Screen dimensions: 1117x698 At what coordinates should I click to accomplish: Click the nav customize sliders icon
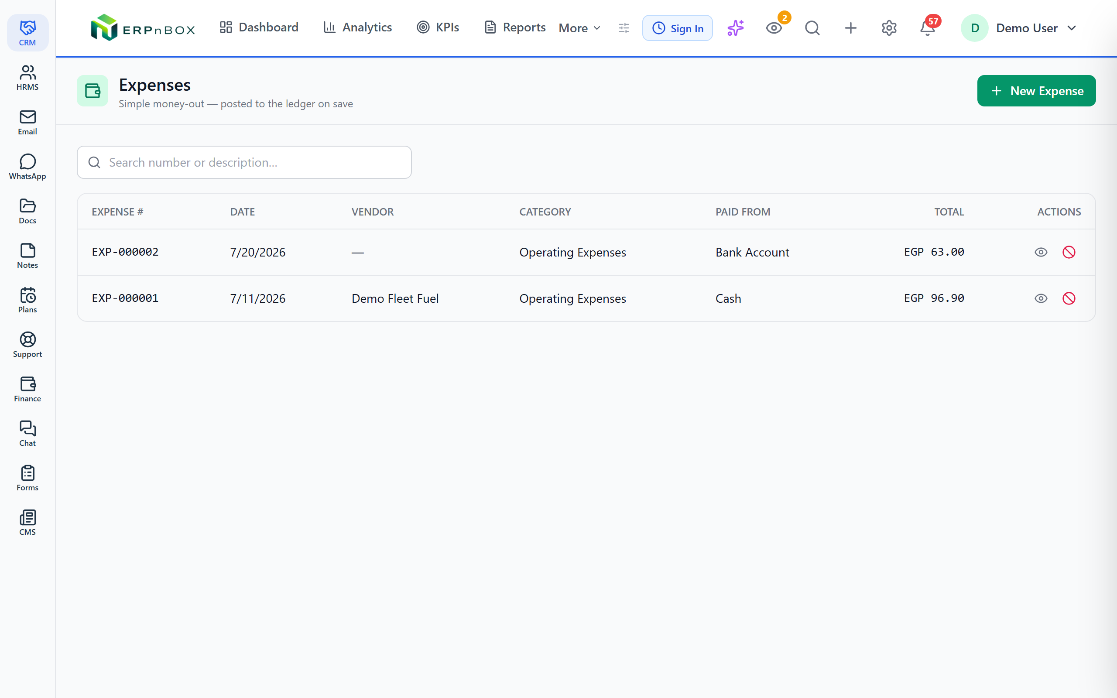tap(624, 27)
